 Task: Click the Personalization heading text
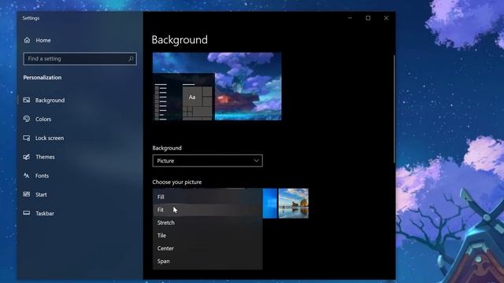pos(42,78)
